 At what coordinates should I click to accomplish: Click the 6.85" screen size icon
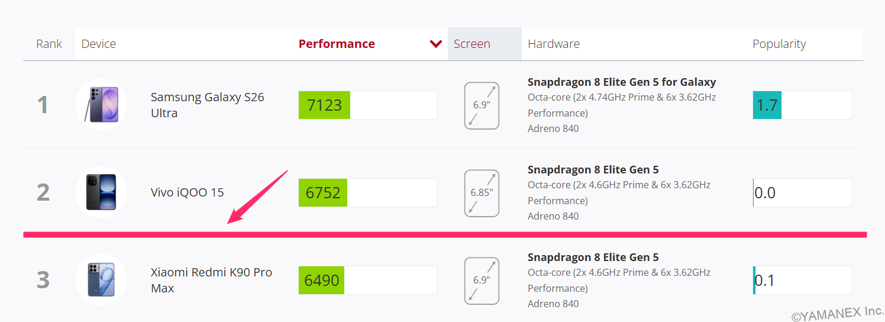(x=482, y=193)
